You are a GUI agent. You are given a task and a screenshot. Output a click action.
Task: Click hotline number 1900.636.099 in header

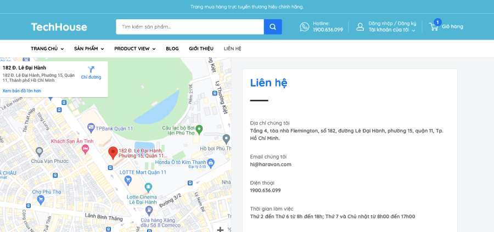coord(328,30)
